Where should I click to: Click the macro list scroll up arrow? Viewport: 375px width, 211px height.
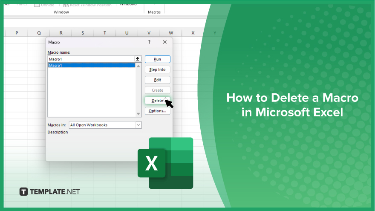coord(138,66)
